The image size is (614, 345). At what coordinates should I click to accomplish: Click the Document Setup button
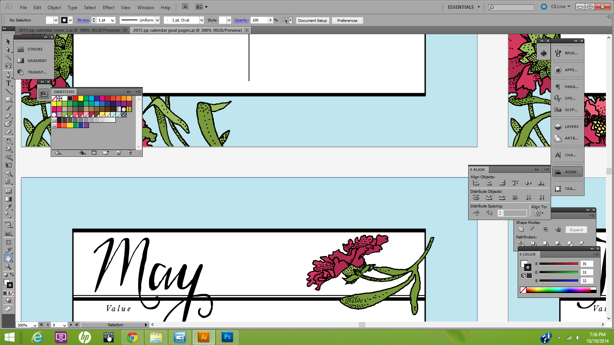[312, 21]
